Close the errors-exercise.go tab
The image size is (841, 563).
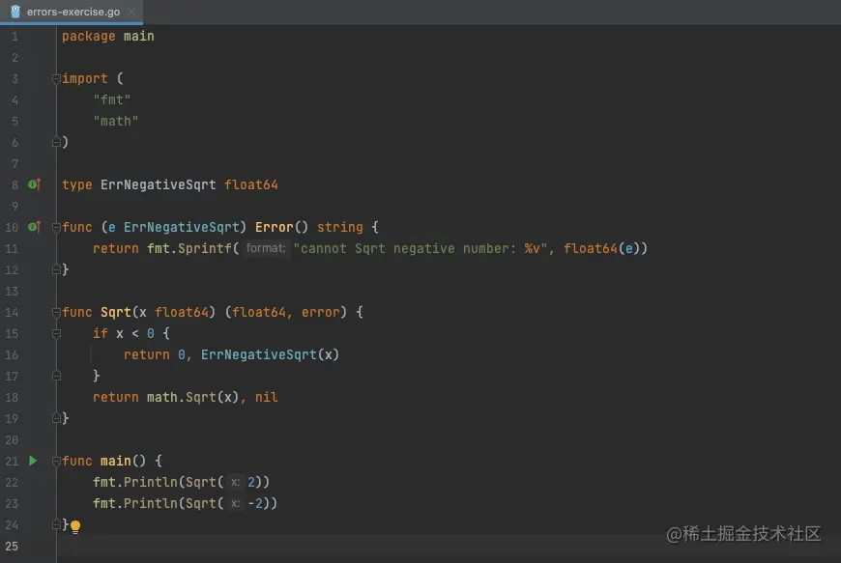131,12
